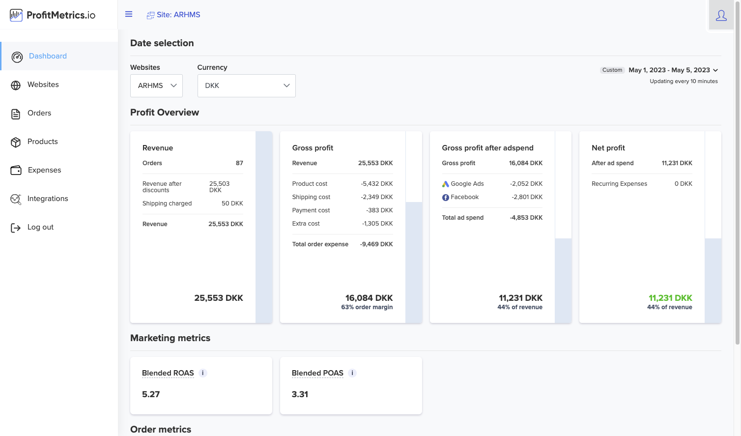Show info for Blended POAS
The width and height of the screenshot is (741, 436).
click(352, 373)
